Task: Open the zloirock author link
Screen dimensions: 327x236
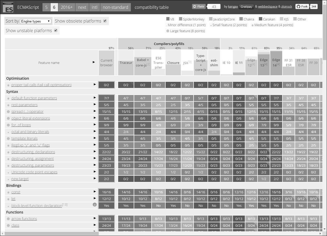Action: 287,6
